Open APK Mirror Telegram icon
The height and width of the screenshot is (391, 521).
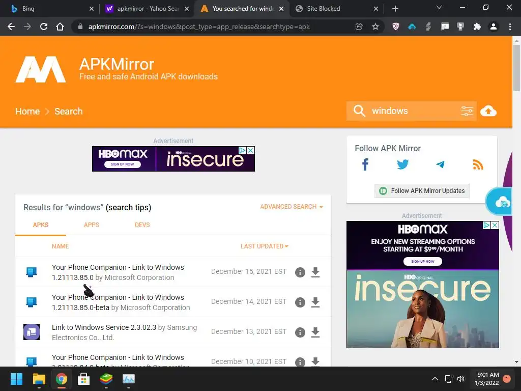click(x=440, y=164)
